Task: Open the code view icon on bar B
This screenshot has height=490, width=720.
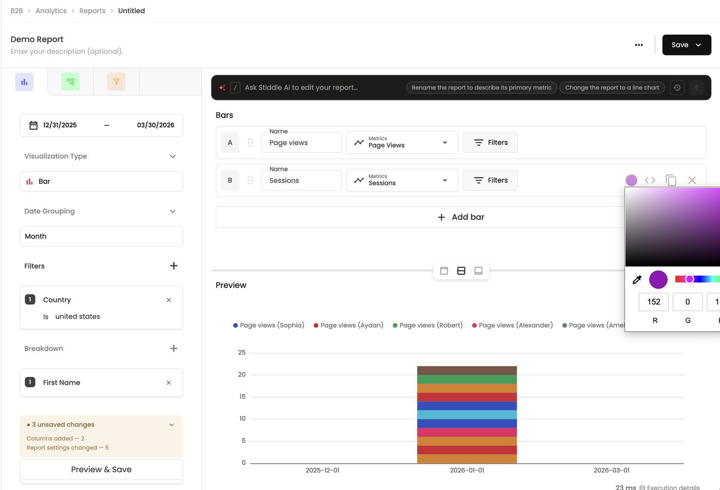Action: coord(650,180)
